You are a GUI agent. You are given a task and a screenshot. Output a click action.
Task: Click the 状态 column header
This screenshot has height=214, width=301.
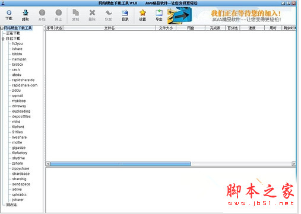(59, 28)
